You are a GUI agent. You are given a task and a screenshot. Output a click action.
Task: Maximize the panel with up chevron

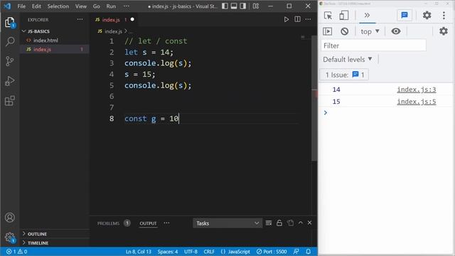point(301,223)
